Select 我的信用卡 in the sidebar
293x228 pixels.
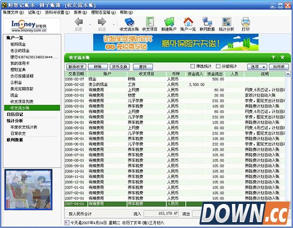pos(20,63)
